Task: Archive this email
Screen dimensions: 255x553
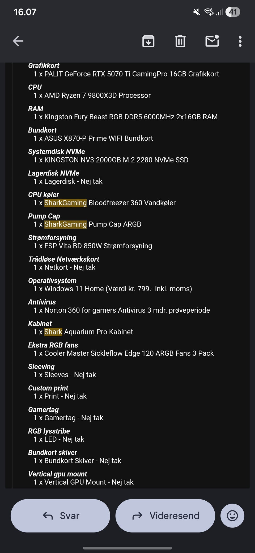Action: coord(148,41)
